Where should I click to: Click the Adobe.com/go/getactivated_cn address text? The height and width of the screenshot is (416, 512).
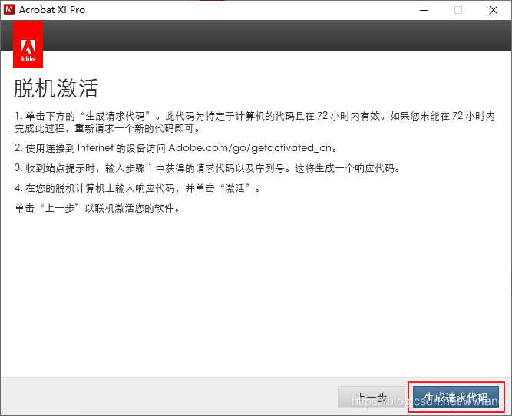click(x=249, y=148)
